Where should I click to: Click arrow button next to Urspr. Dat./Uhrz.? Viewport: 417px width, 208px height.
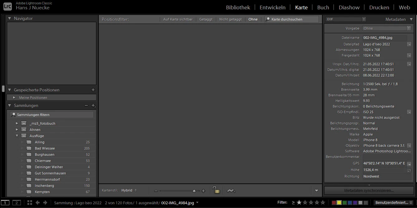click(x=409, y=64)
